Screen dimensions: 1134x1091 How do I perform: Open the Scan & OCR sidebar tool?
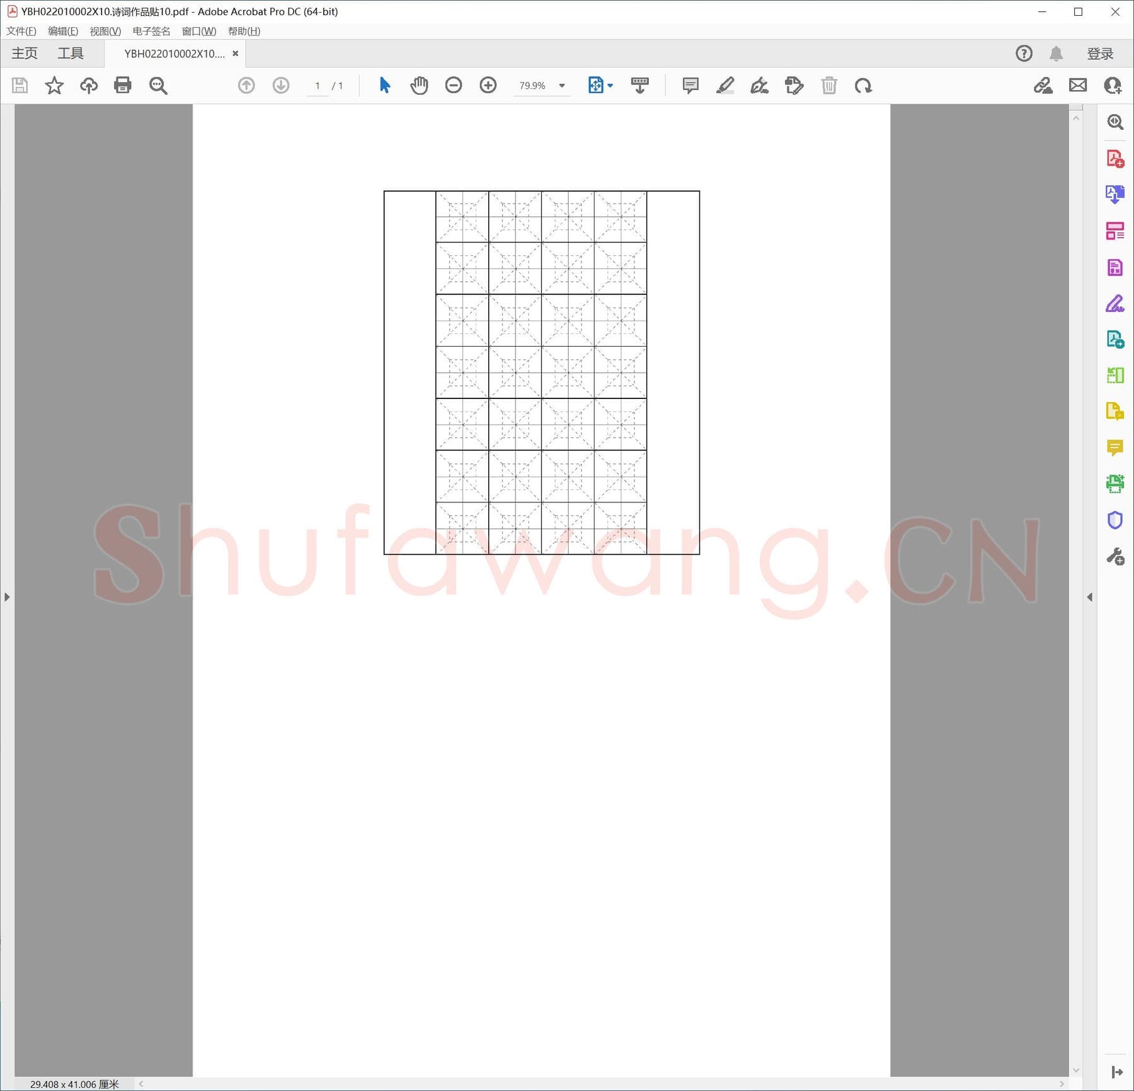(1115, 483)
